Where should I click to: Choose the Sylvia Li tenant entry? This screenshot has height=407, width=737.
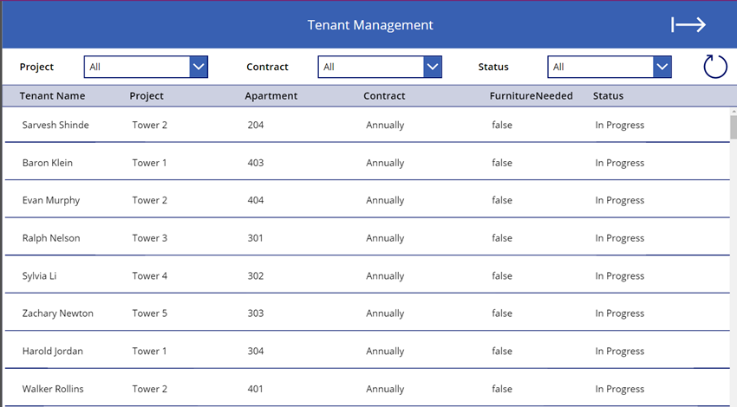click(40, 275)
